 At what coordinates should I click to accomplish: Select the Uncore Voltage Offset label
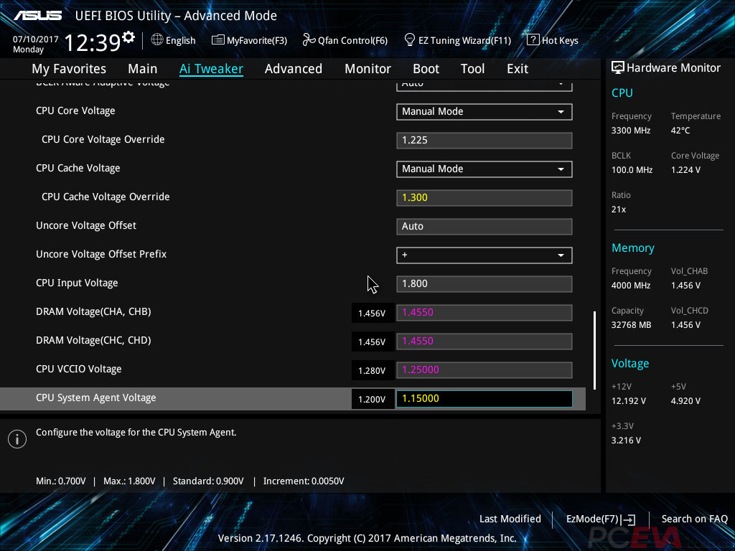[86, 225]
